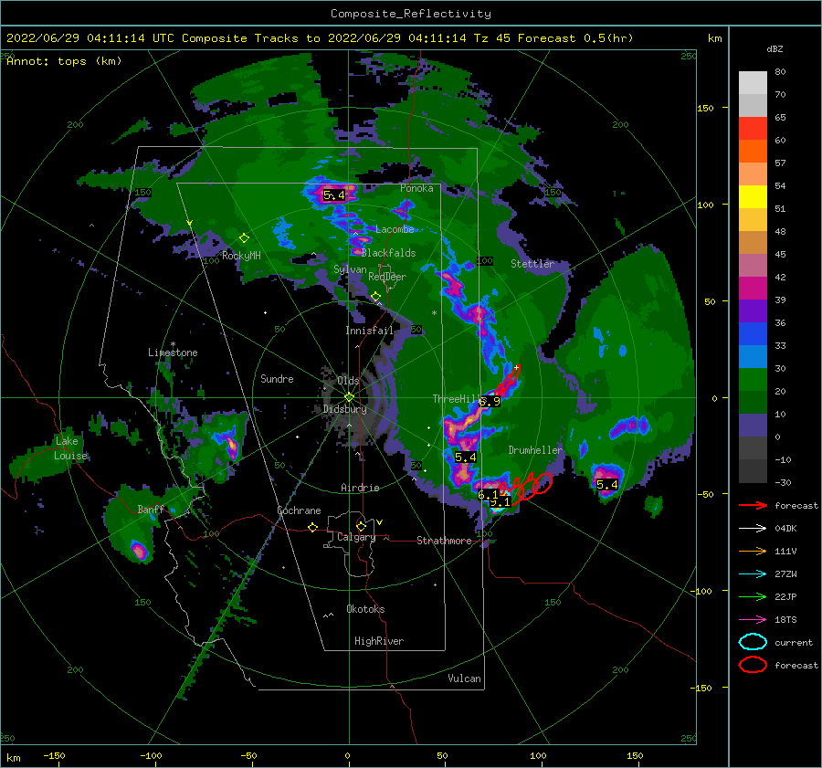Click the Ponoka city label

[x=416, y=188]
